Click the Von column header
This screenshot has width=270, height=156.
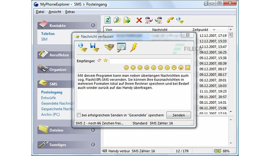click(x=109, y=30)
